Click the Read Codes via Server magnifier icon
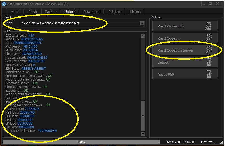The image size is (225, 146). coord(209,50)
